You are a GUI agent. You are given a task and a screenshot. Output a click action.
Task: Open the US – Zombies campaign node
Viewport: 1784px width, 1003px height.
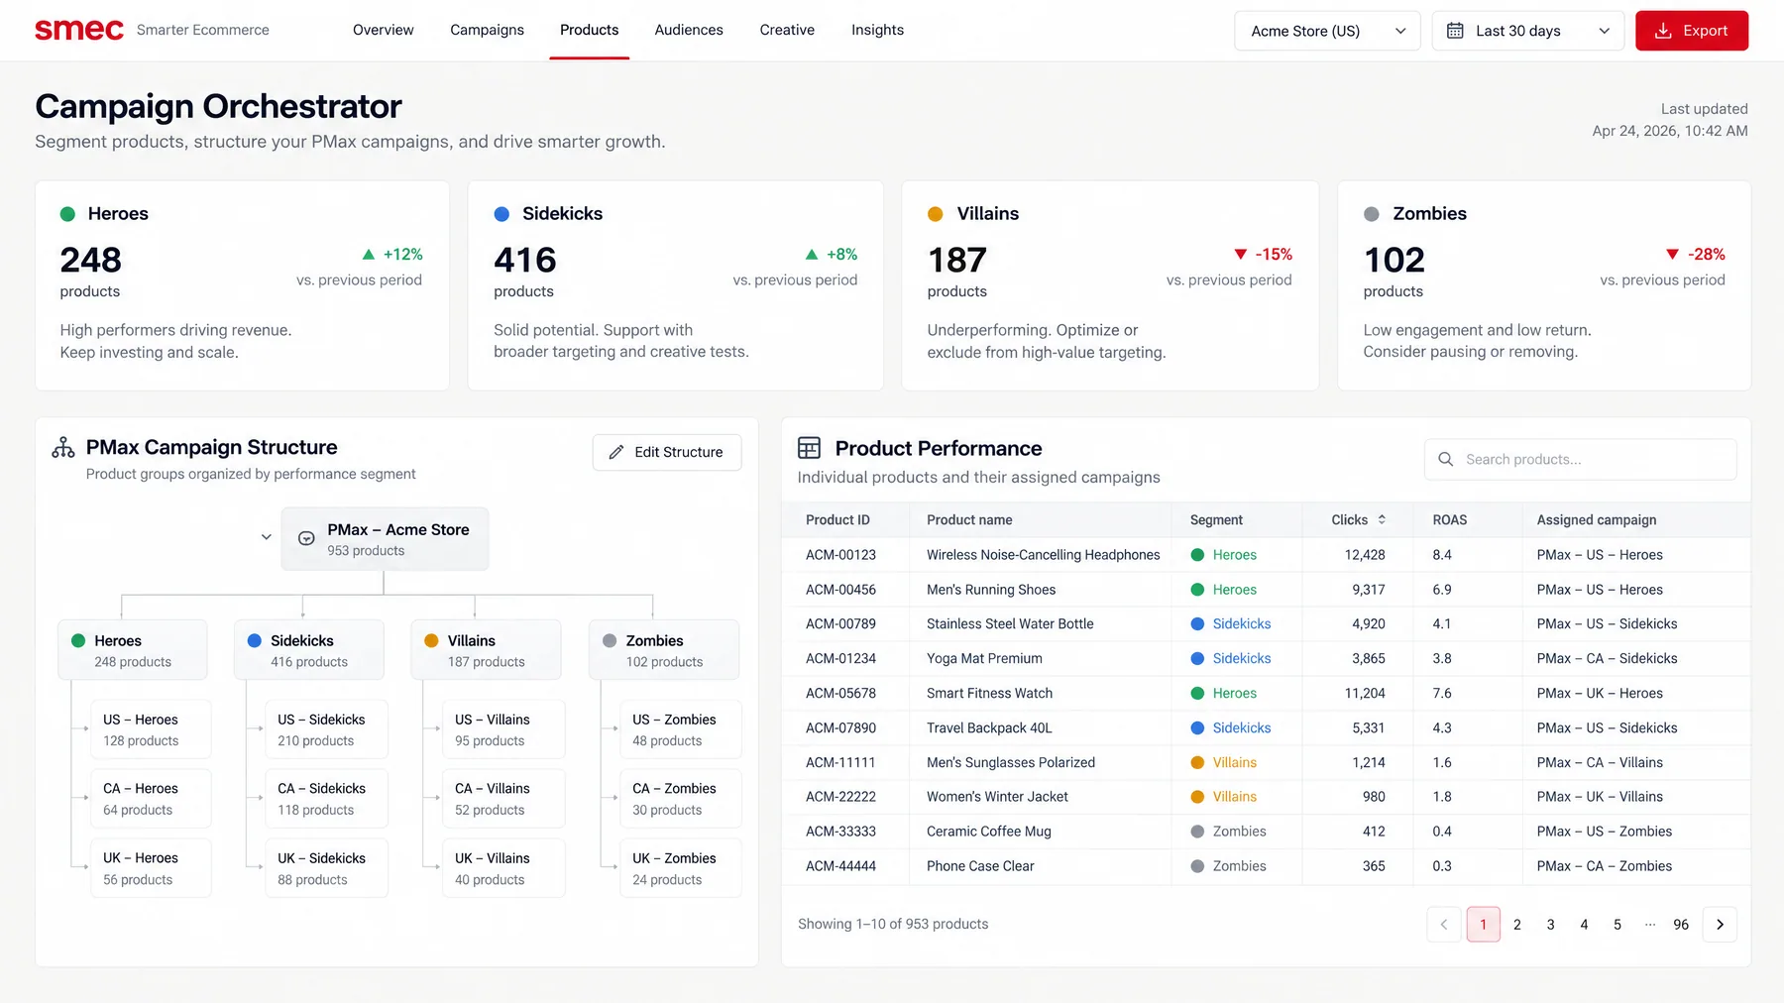680,729
